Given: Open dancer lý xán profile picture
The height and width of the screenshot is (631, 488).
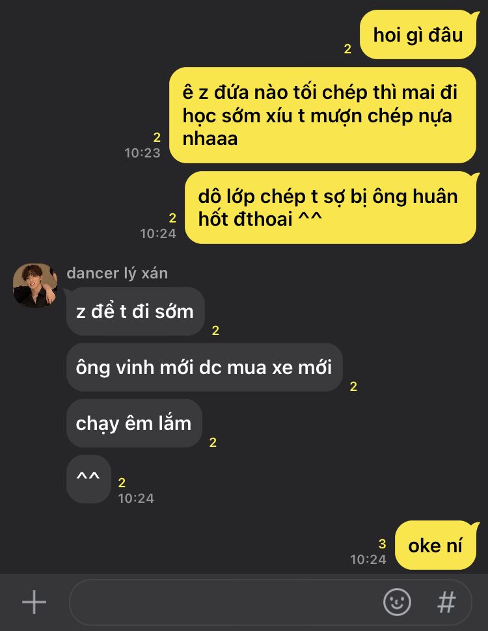Looking at the screenshot, I should coord(35,286).
